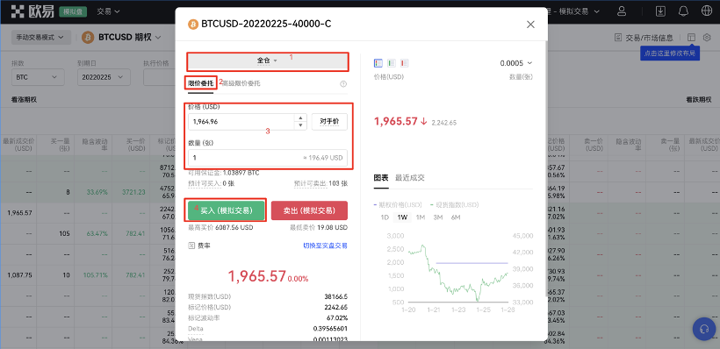The image size is (720, 349).
Task: Click the price input field 1,964.96
Action: tap(241, 122)
